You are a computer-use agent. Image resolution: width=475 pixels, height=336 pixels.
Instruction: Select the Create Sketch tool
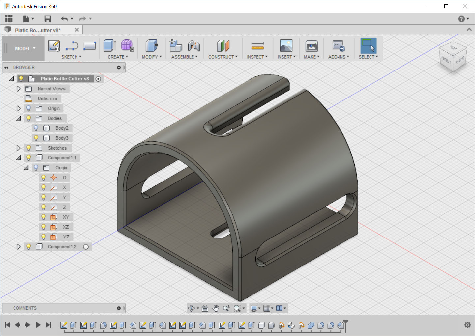(x=54, y=45)
